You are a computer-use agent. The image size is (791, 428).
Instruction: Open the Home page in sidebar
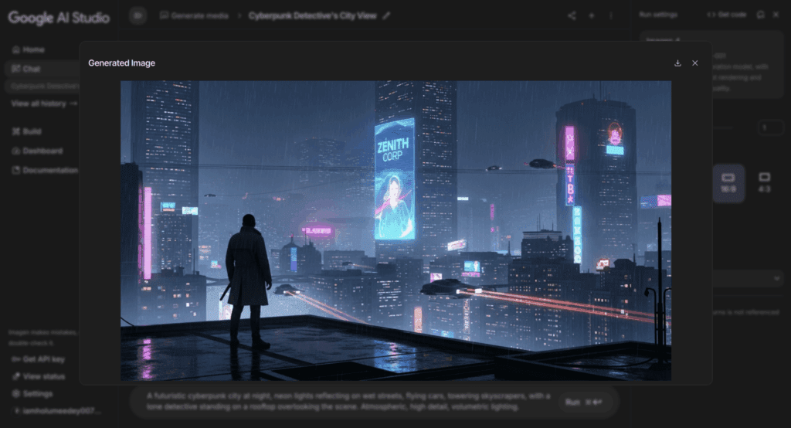(x=33, y=49)
